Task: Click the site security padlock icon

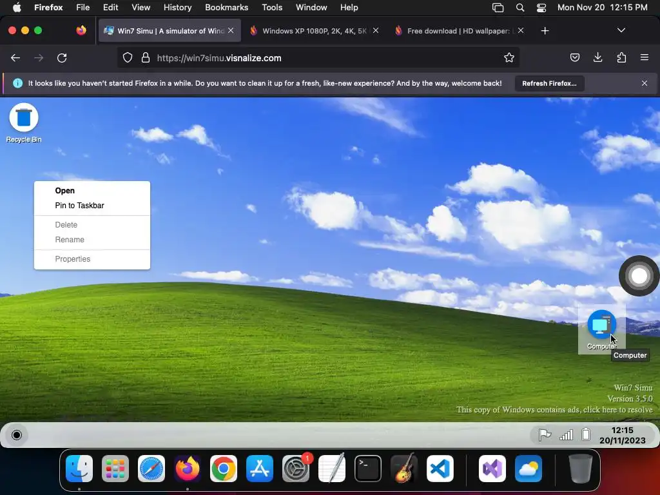Action: coord(146,58)
